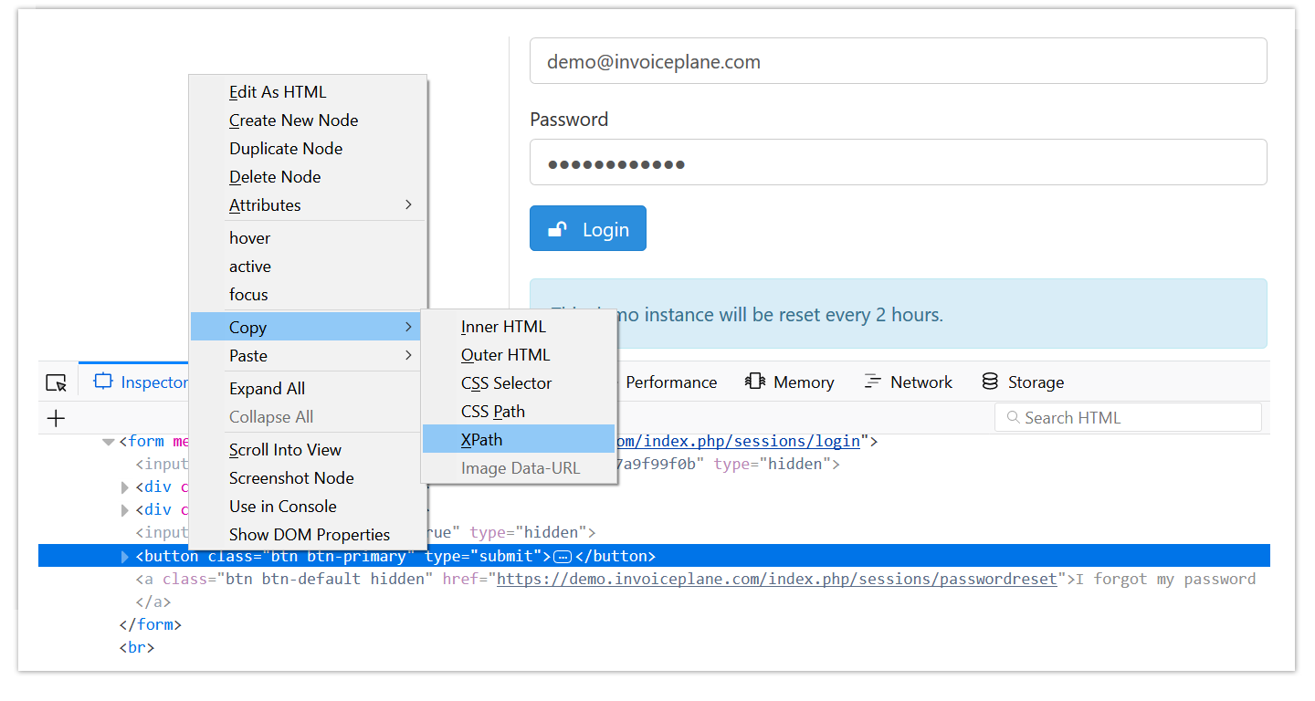Click the Memory panel chip icon
Screen dimensions: 1315x701
755,382
